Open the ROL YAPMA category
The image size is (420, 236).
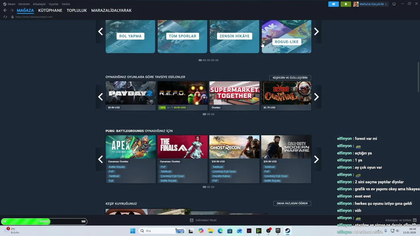click(x=130, y=36)
